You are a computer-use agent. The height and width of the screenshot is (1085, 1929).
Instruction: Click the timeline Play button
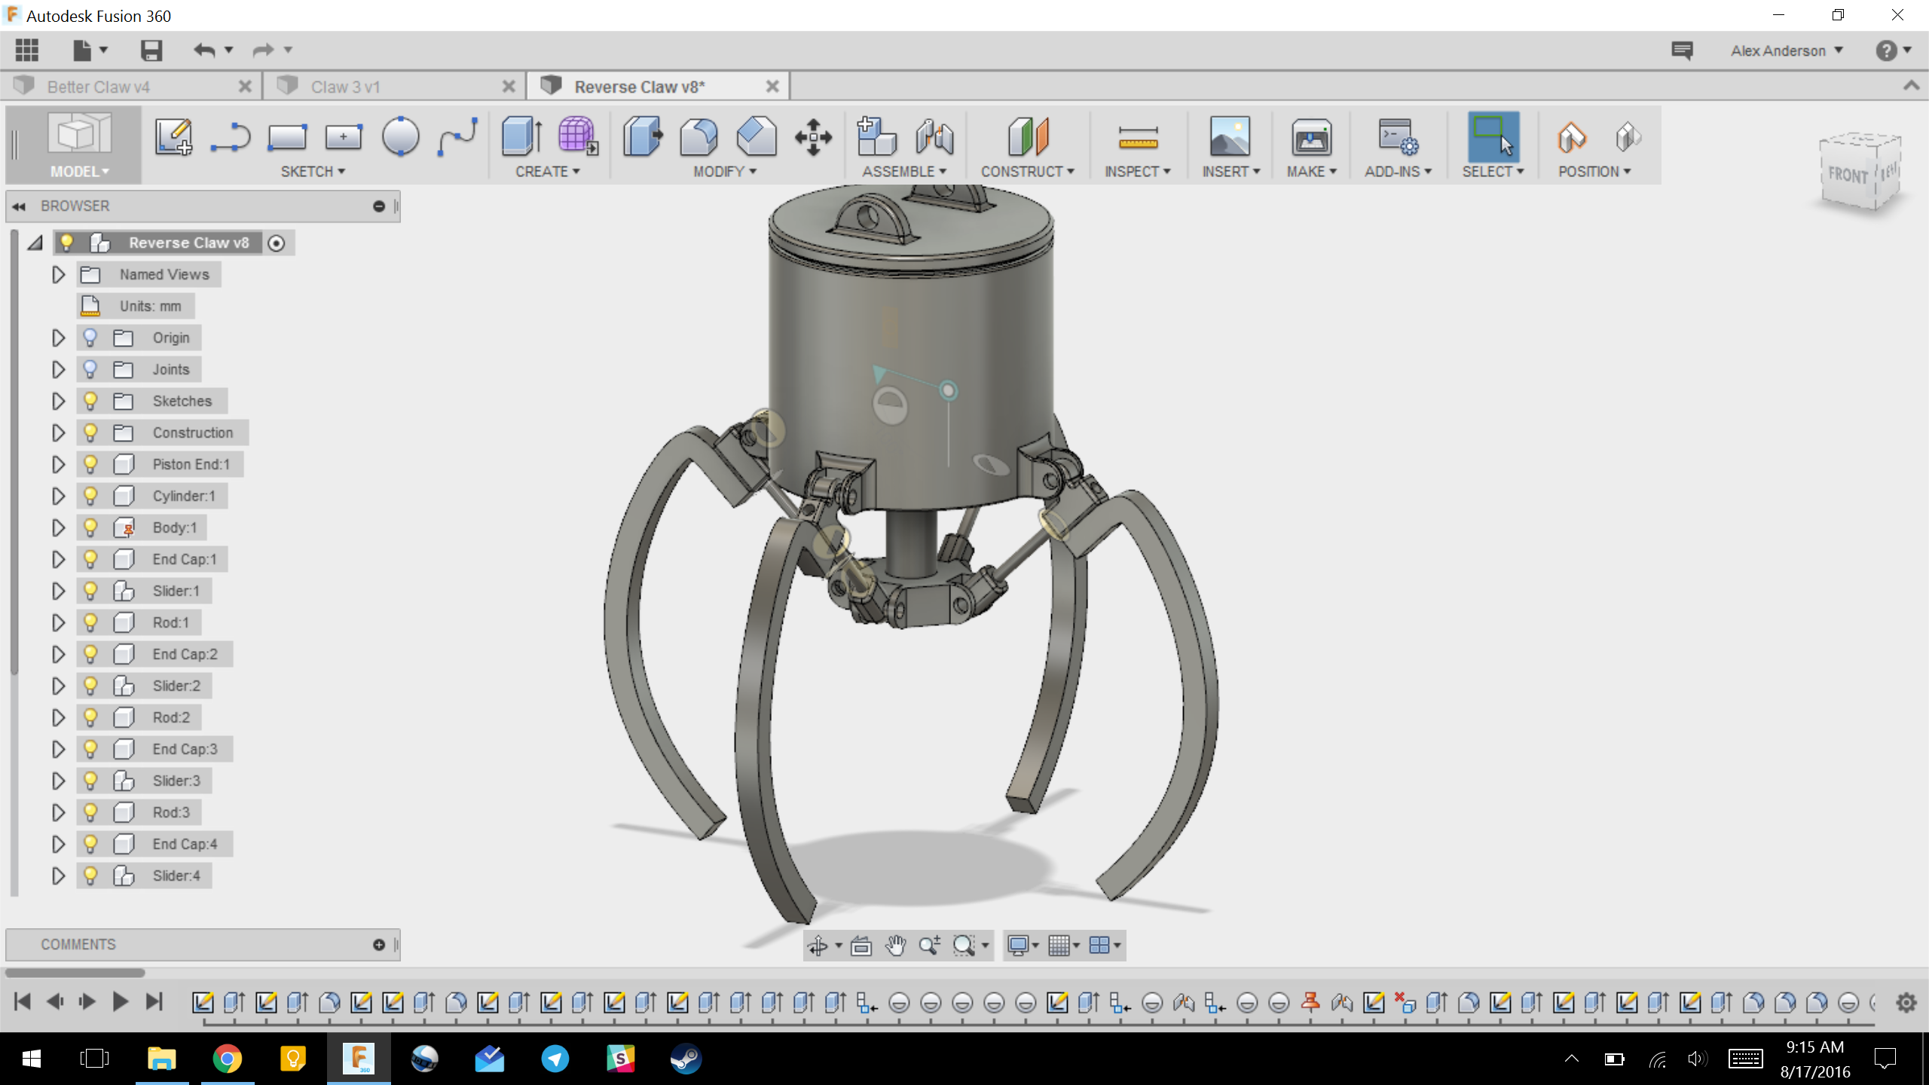coord(120,1001)
